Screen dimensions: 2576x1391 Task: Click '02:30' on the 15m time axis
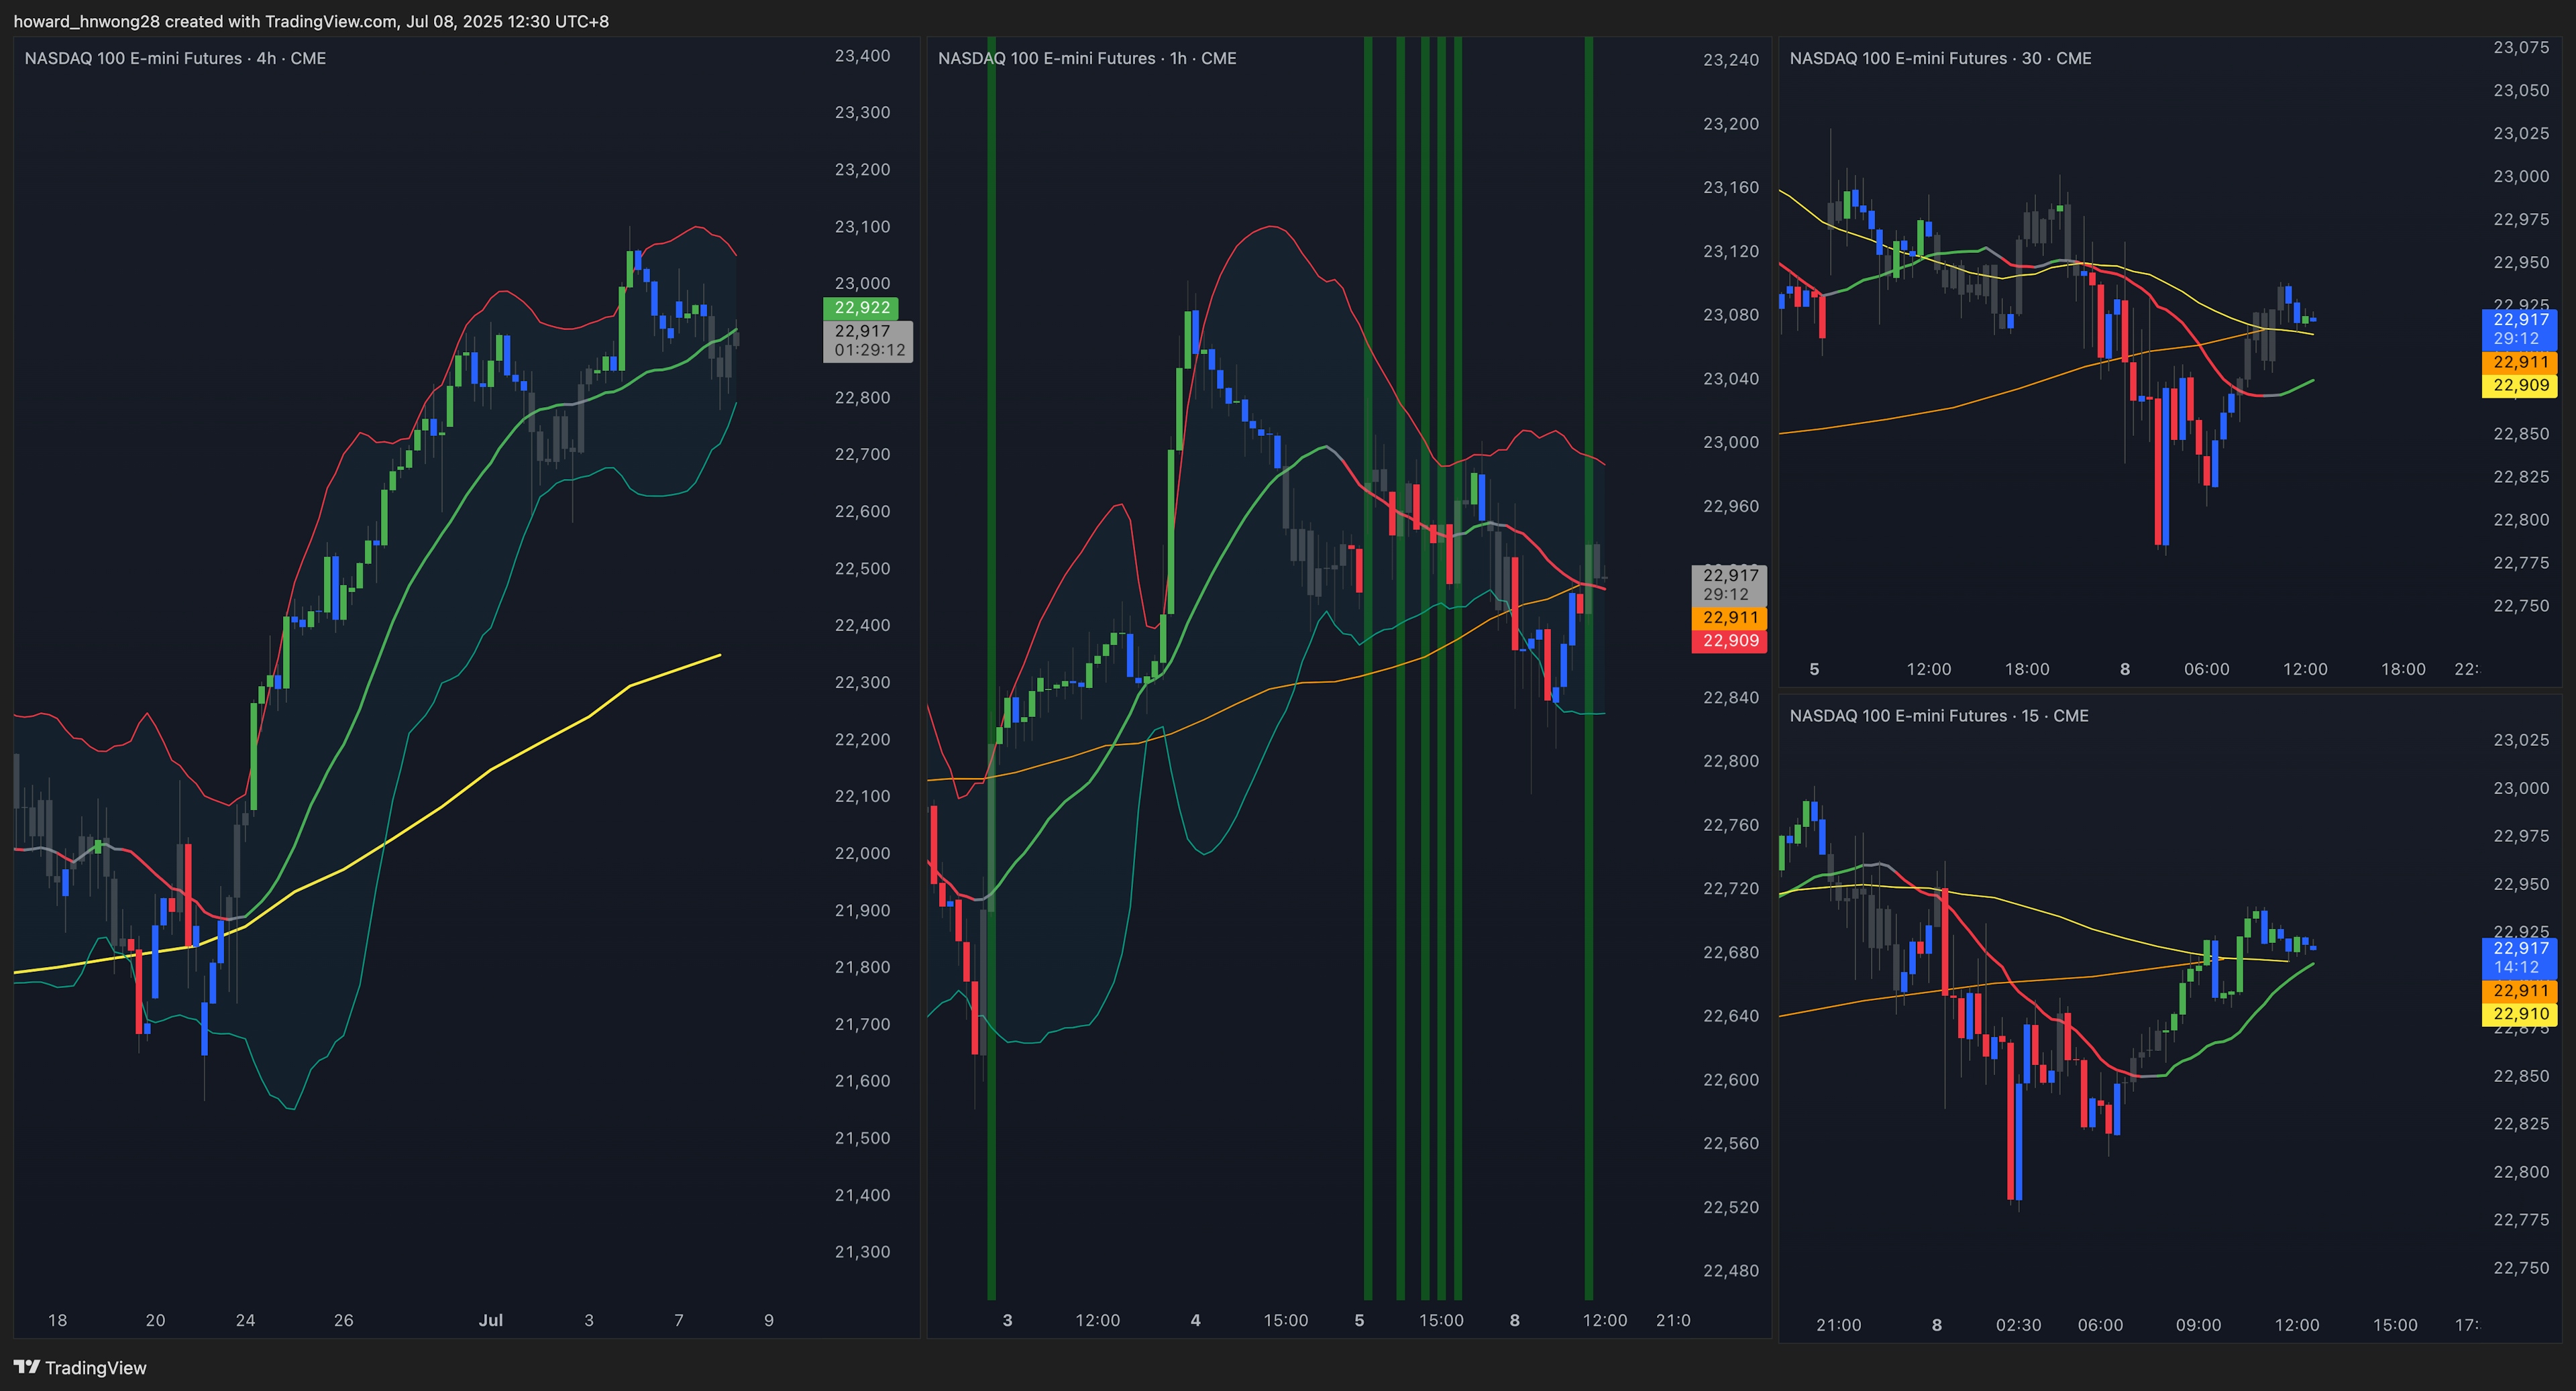(x=2018, y=1325)
